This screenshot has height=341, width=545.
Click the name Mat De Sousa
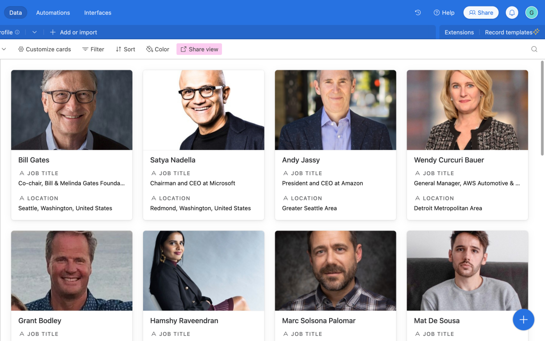pos(437,321)
